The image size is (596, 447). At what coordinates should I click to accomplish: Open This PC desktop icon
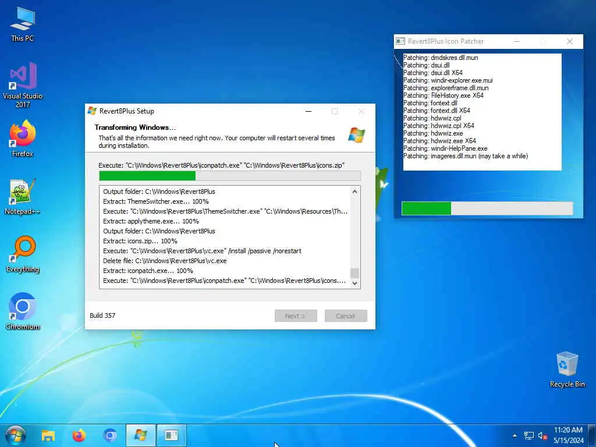pyautogui.click(x=23, y=24)
